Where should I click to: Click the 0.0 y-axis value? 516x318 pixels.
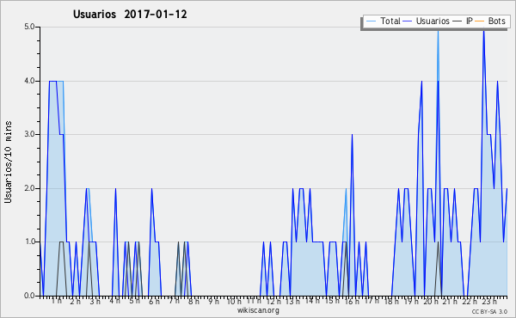tap(29, 296)
